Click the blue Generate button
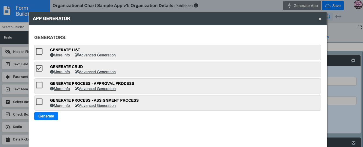363x147 pixels. click(46, 116)
